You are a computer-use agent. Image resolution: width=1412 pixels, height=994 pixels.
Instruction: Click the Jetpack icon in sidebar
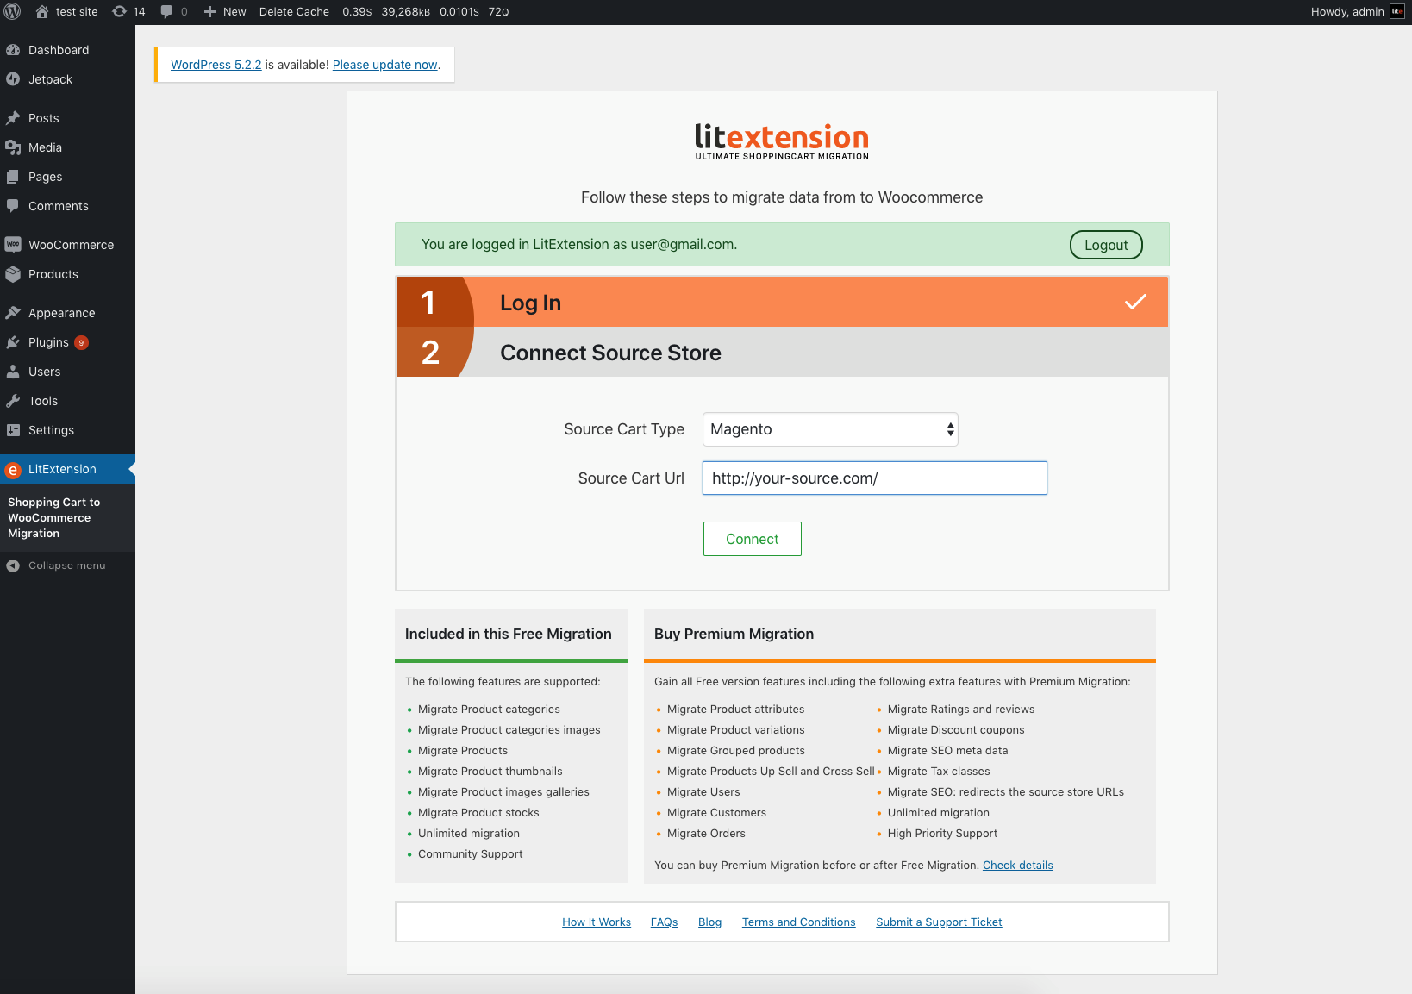[13, 79]
